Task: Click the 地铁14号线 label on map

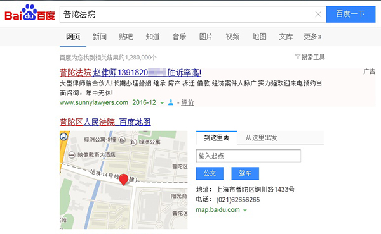Action: pyautogui.click(x=105, y=174)
